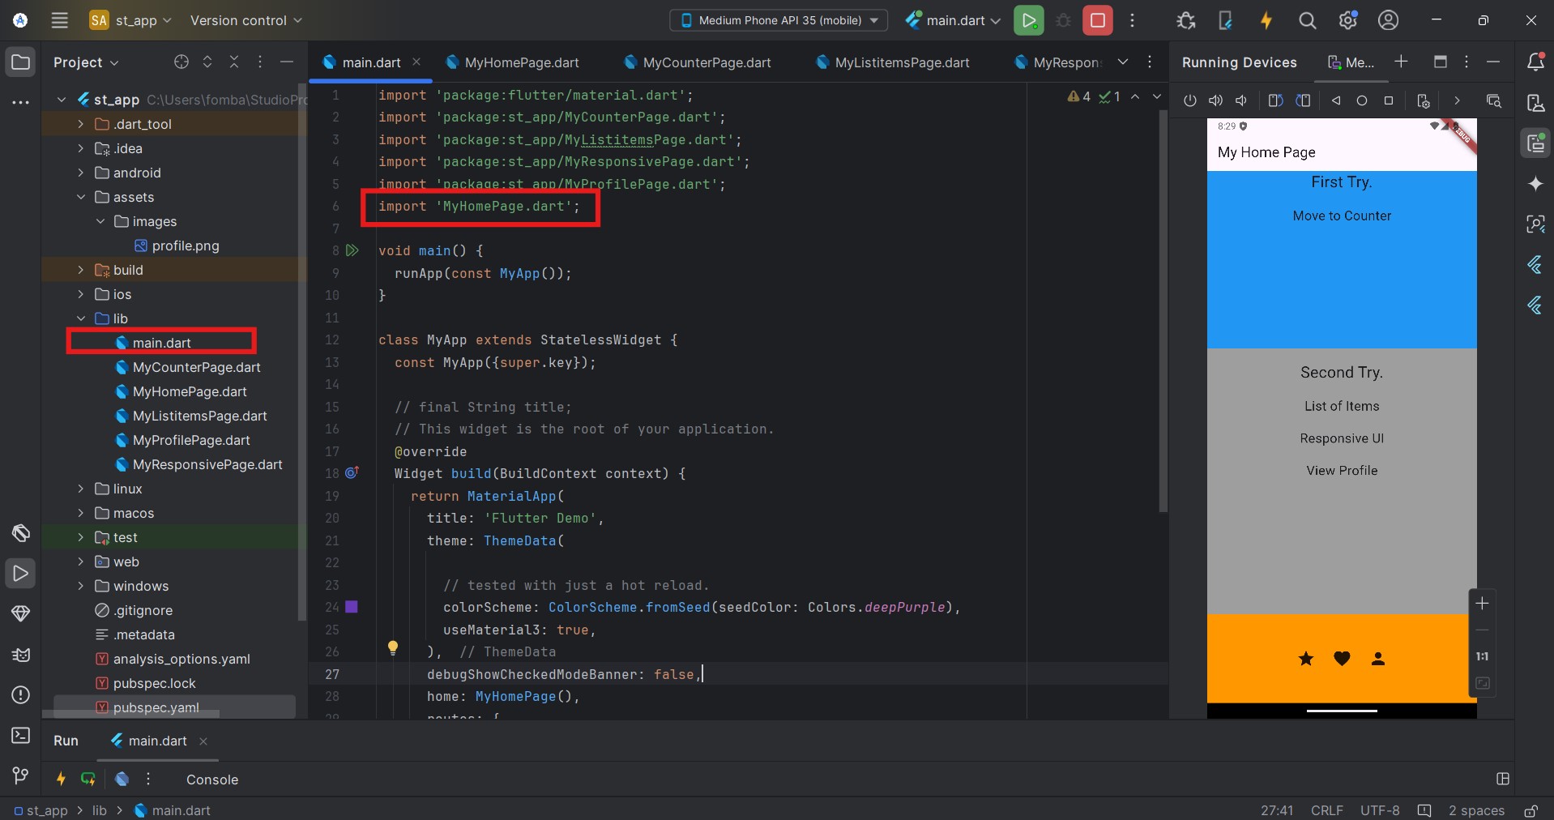Screen dimensions: 1554x820
Task: Click the green Run app button
Action: [1028, 20]
